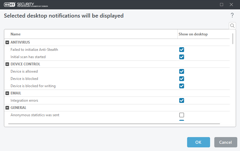Image resolution: width=240 pixels, height=151 pixels.
Task: Maximize the ESET dialog window
Action: click(222, 5)
